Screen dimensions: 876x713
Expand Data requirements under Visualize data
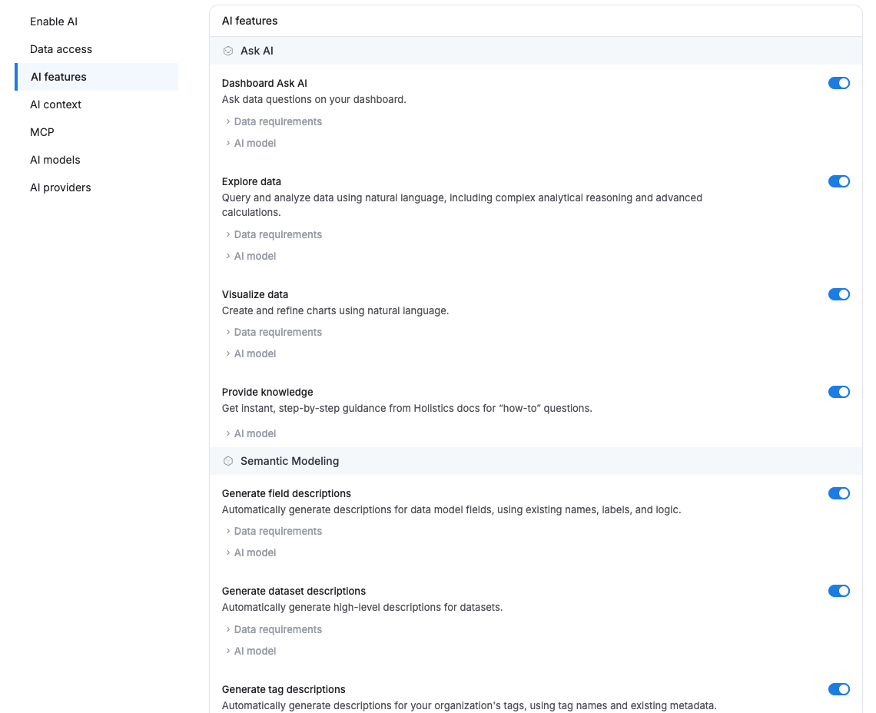coord(272,332)
